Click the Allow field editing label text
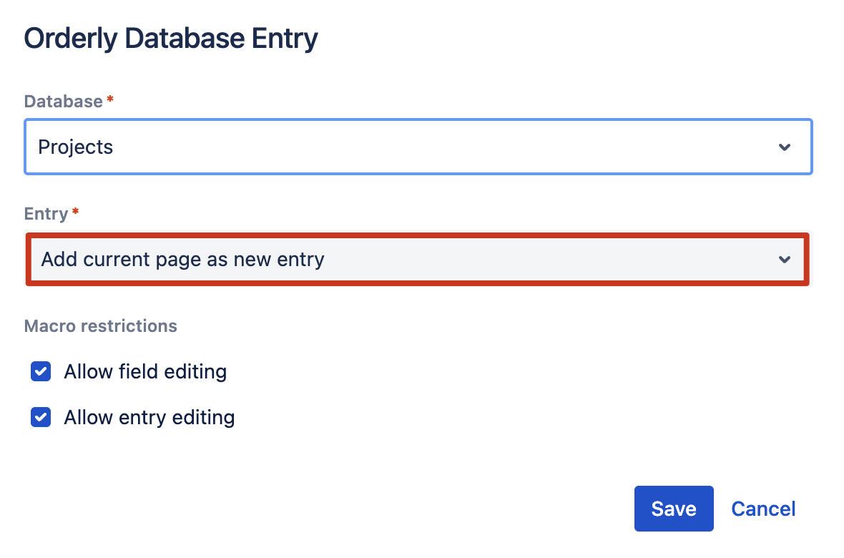The width and height of the screenshot is (844, 558). coord(145,371)
